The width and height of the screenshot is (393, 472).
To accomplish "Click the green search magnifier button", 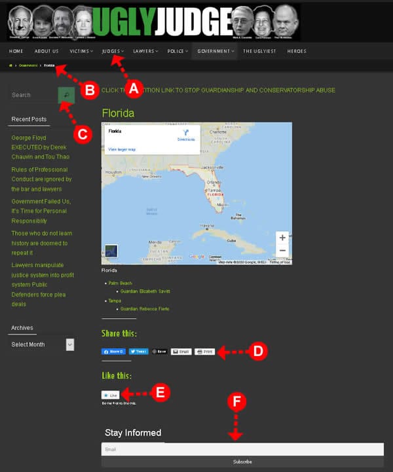I will coord(66,95).
